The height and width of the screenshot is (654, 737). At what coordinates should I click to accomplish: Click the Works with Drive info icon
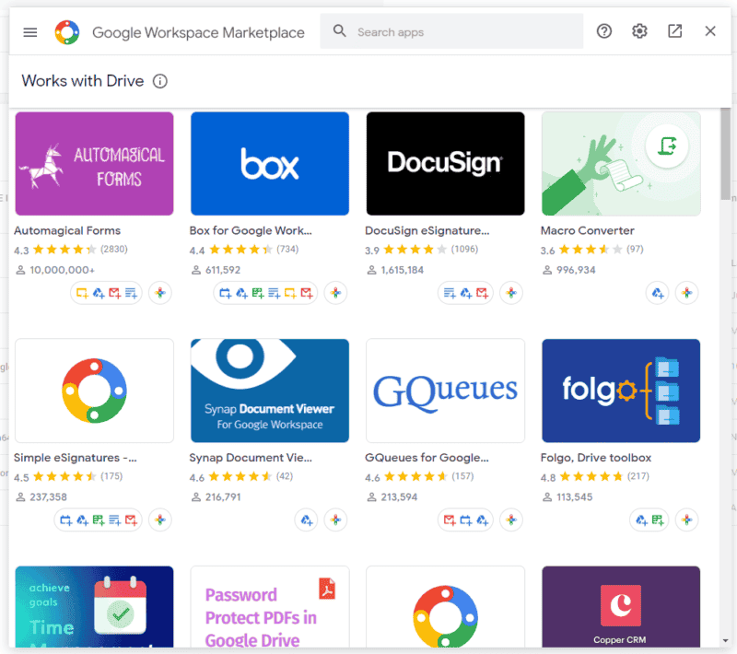coord(161,81)
